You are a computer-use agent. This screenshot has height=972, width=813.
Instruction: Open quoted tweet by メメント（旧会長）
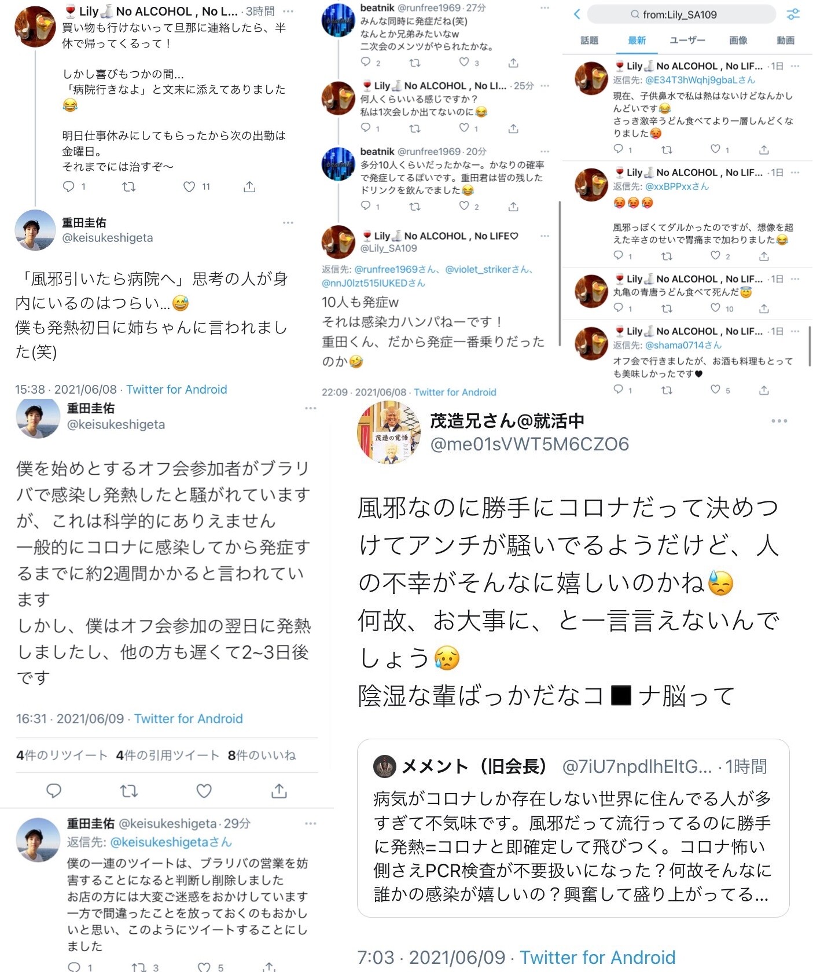[x=573, y=828]
